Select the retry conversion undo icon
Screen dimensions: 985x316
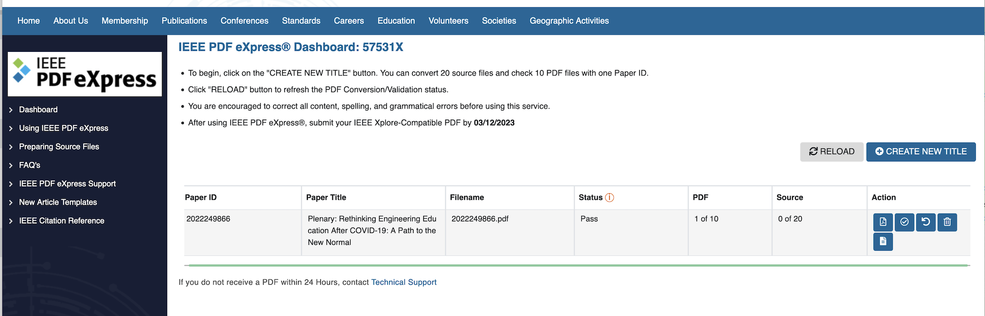click(925, 222)
